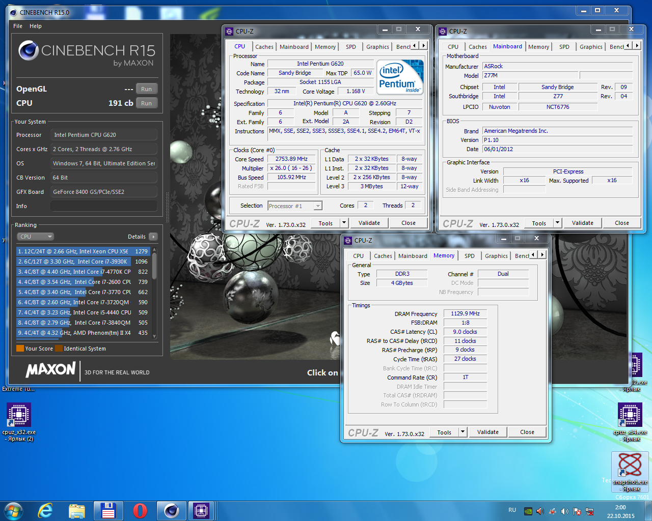Screen dimensions: 652x521
Task: Click Validate in CPU-Z Memory window
Action: [488, 432]
